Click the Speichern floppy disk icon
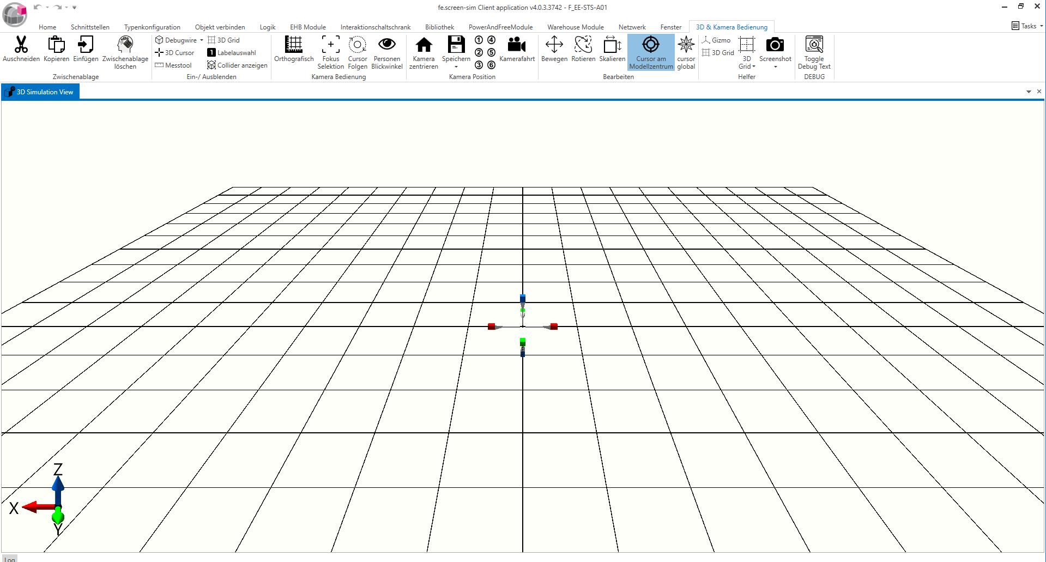The image size is (1046, 562). 456,45
